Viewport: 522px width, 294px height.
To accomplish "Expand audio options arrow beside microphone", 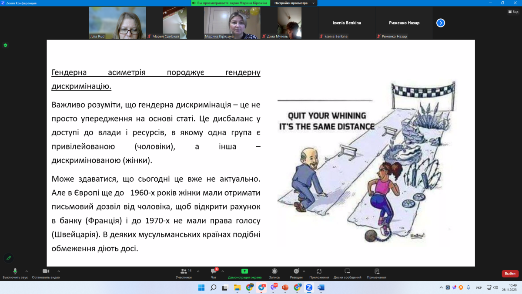I will (x=27, y=271).
